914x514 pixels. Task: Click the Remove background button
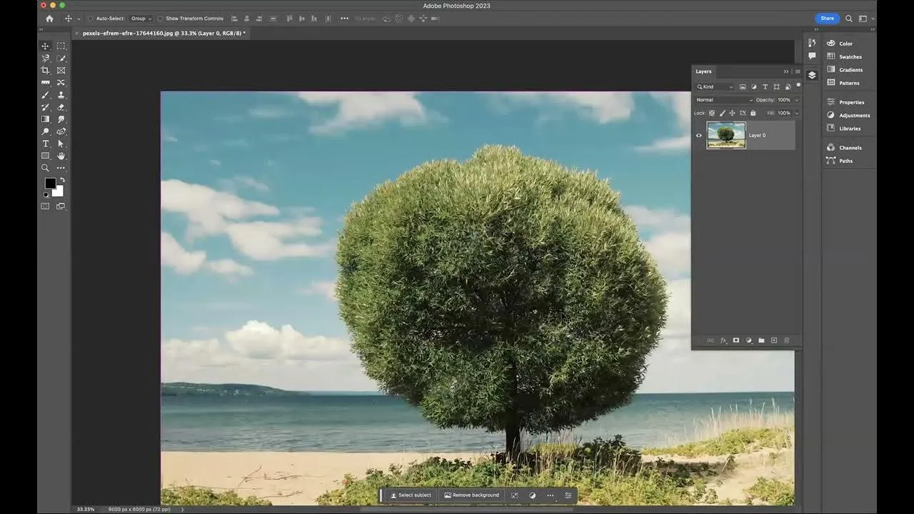point(472,495)
